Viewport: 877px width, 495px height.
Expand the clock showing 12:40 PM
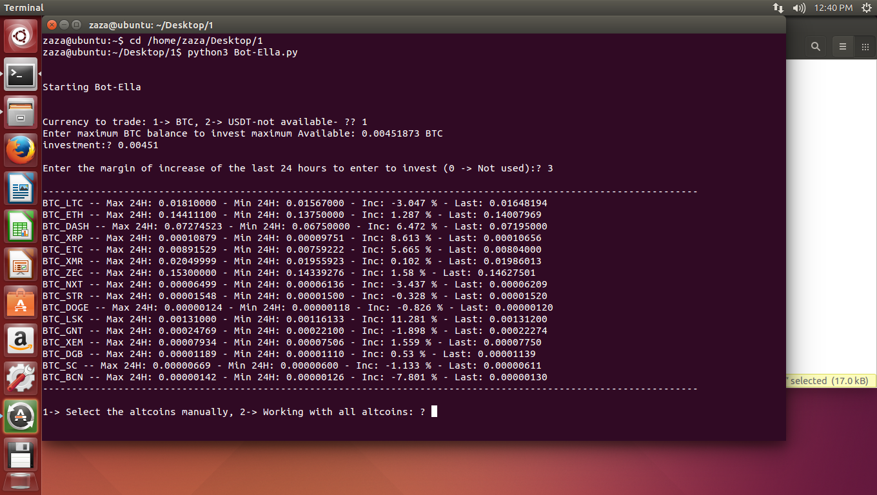pyautogui.click(x=833, y=8)
